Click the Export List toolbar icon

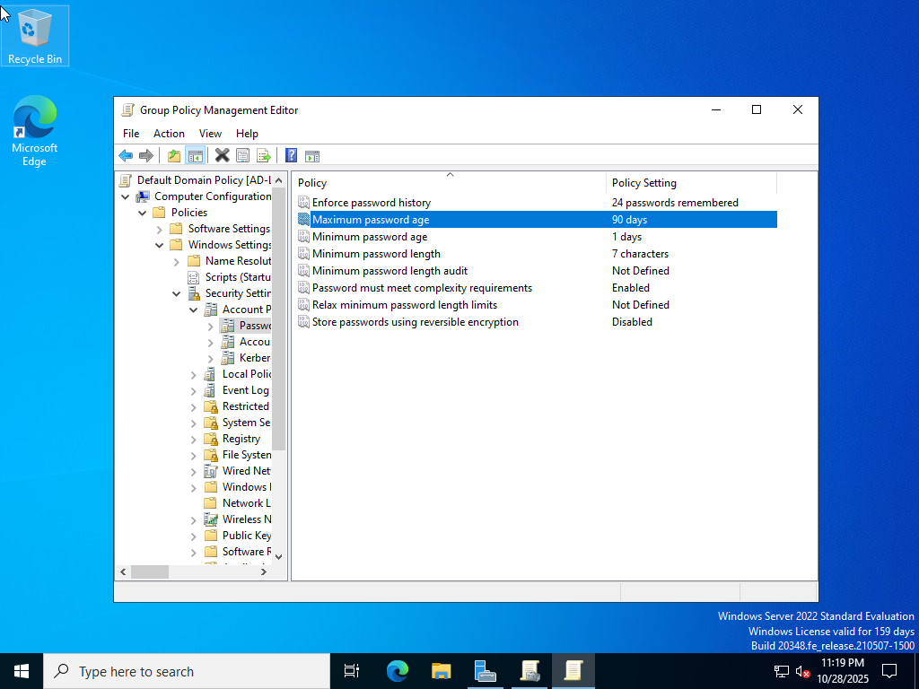click(x=264, y=155)
